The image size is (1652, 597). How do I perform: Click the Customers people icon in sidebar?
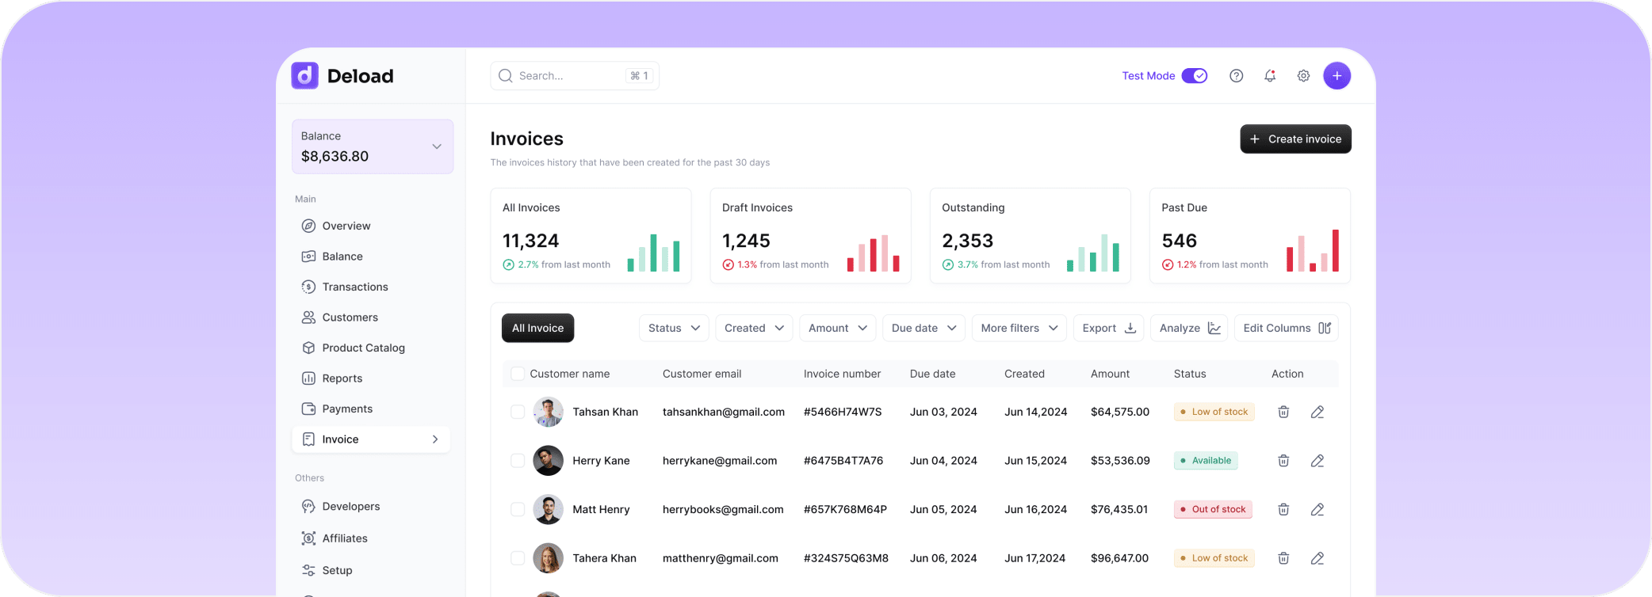tap(308, 318)
